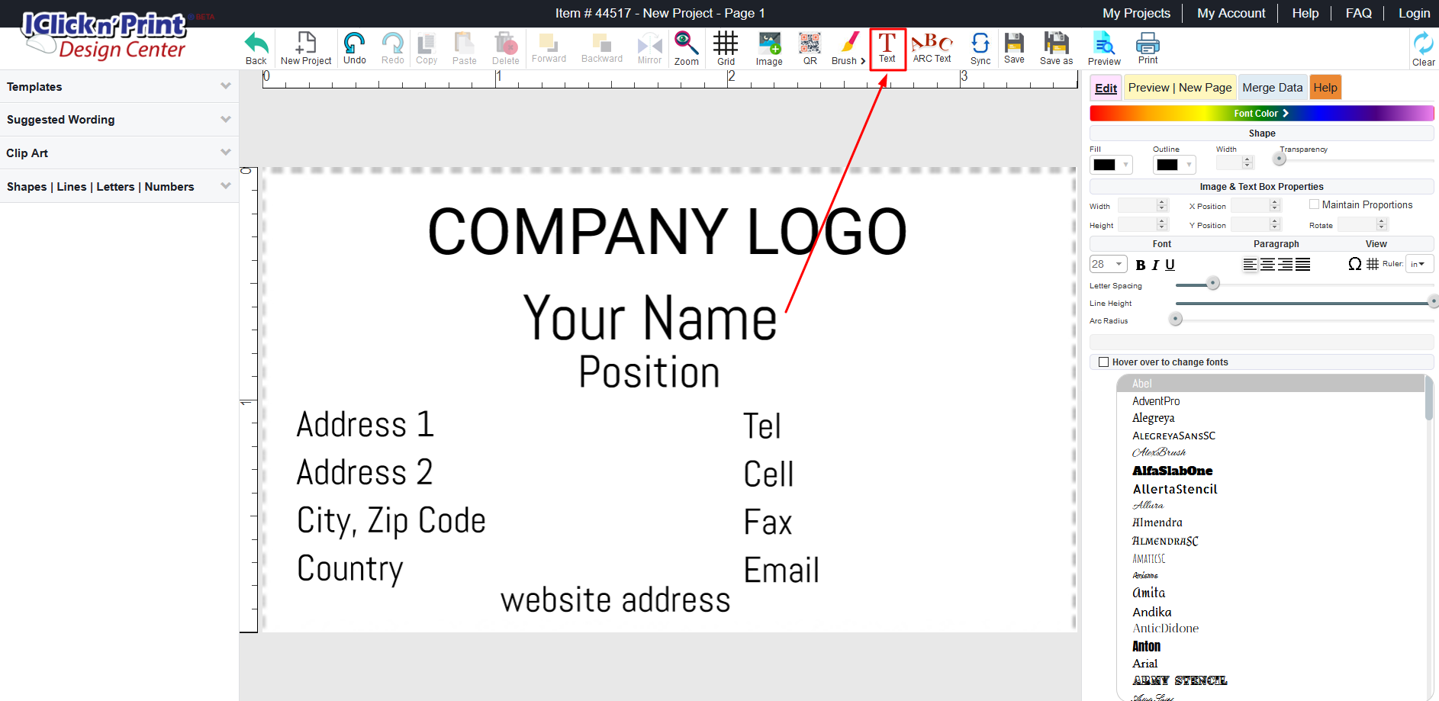Add an Image to the design
Screen dimensions: 1439x701
click(x=768, y=47)
